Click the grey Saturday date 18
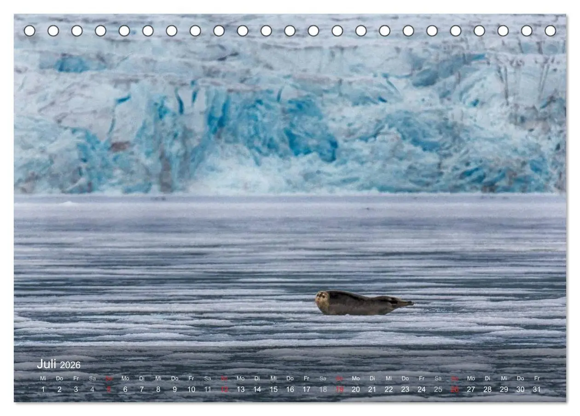This screenshot has width=580, height=416. [323, 389]
